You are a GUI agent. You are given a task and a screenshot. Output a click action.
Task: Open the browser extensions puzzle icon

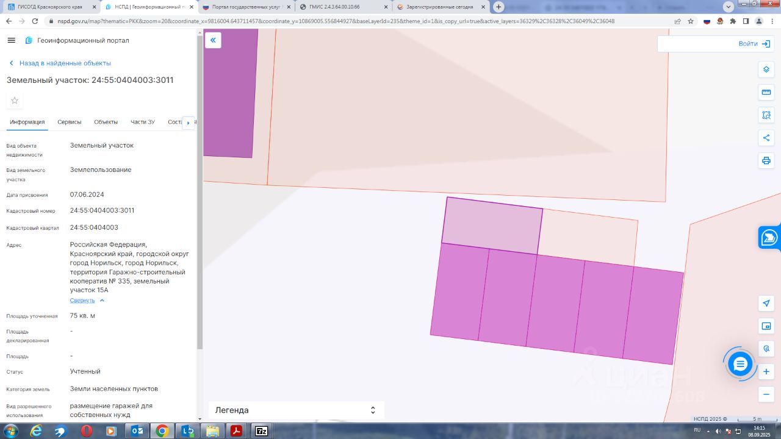click(x=733, y=21)
